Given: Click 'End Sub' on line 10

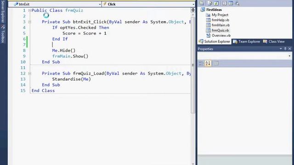Looking at the screenshot, I should [x=51, y=62].
